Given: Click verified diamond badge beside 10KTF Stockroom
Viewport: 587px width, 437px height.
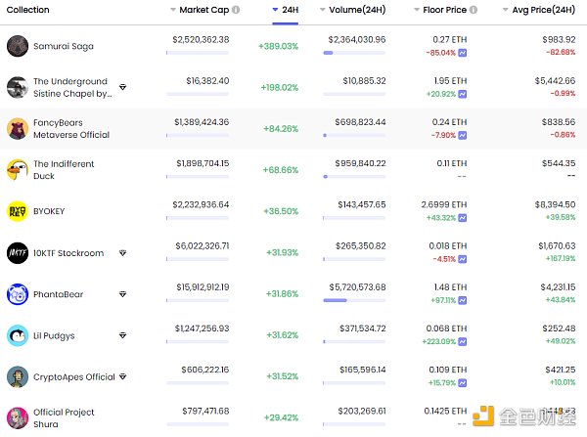Looking at the screenshot, I should click(x=122, y=253).
